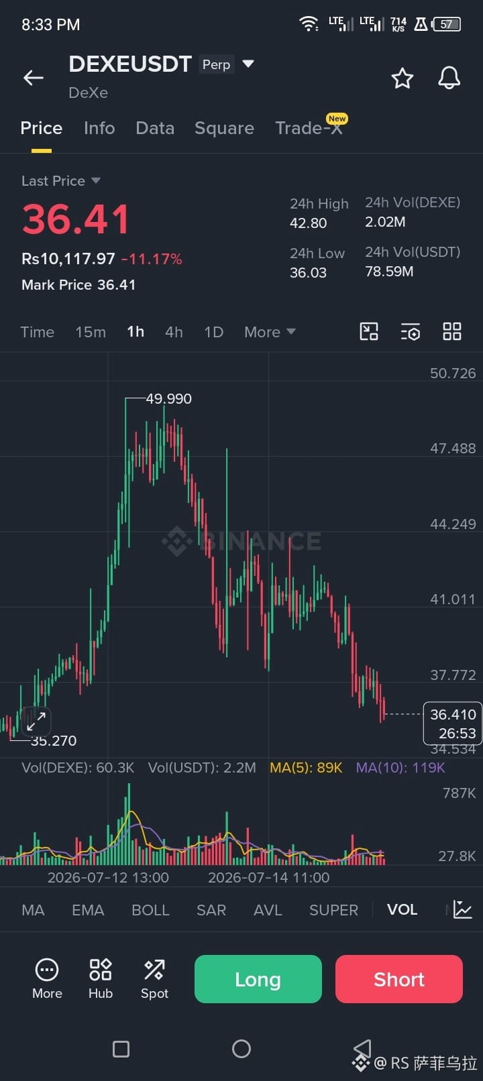Tap Android recent apps square

coord(121,1049)
